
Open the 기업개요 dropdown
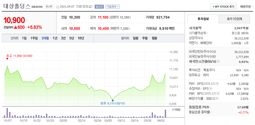coord(112,7)
